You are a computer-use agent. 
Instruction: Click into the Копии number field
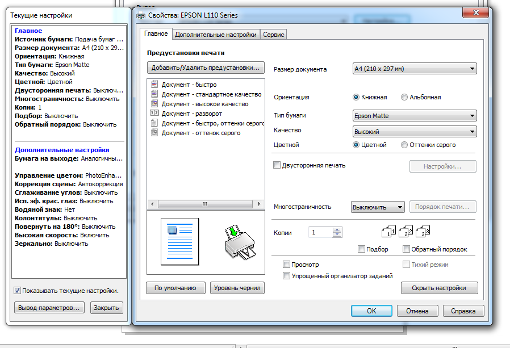coord(321,232)
